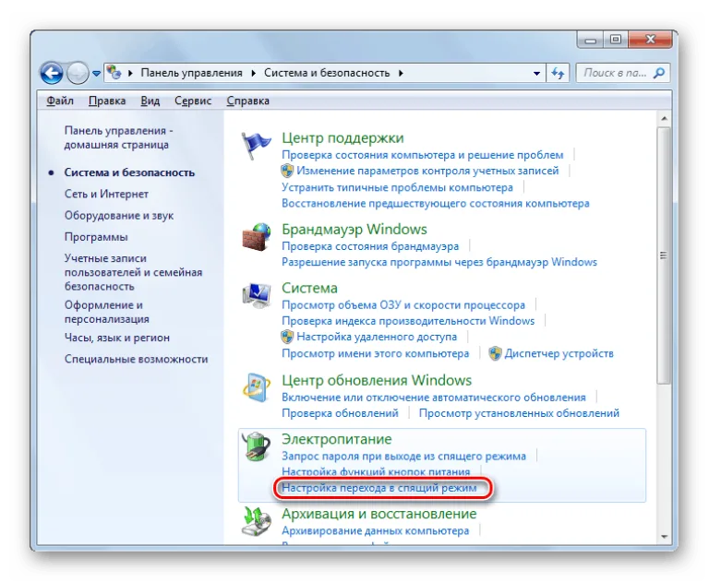Click the Forward navigation arrow button
The image size is (709, 582).
pyautogui.click(x=78, y=73)
